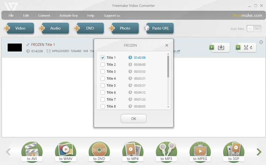Confirm title selection with OK button
Image resolution: width=266 pixels, height=165 pixels.
click(x=134, y=119)
